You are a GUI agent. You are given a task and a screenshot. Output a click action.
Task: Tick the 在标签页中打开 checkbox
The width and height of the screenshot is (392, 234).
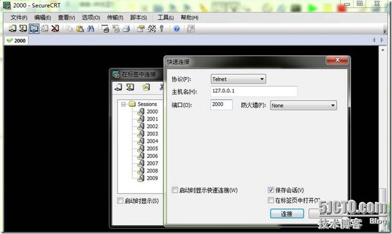[271, 200]
